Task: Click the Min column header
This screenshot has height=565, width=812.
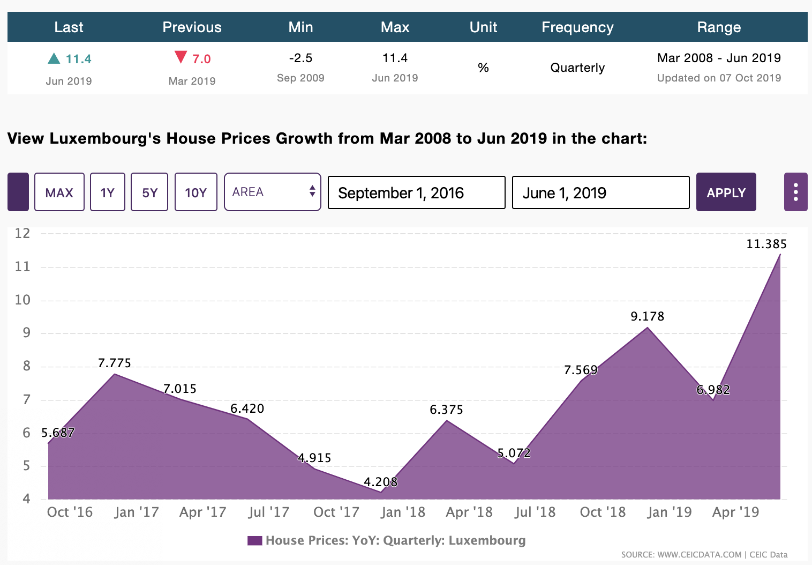Action: tap(300, 27)
